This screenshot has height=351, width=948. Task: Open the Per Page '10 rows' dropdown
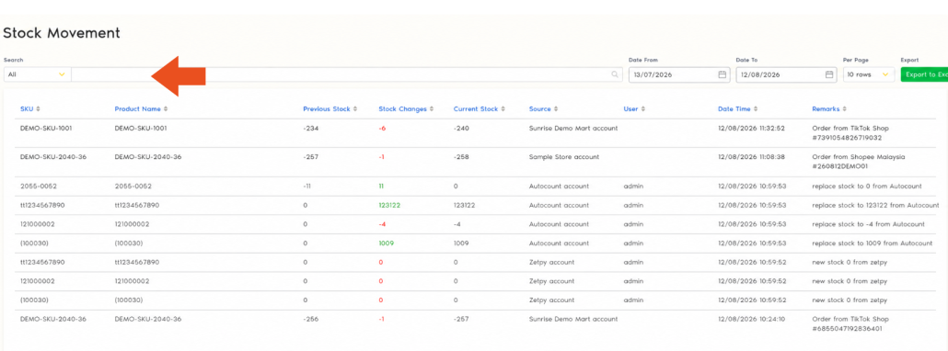869,74
